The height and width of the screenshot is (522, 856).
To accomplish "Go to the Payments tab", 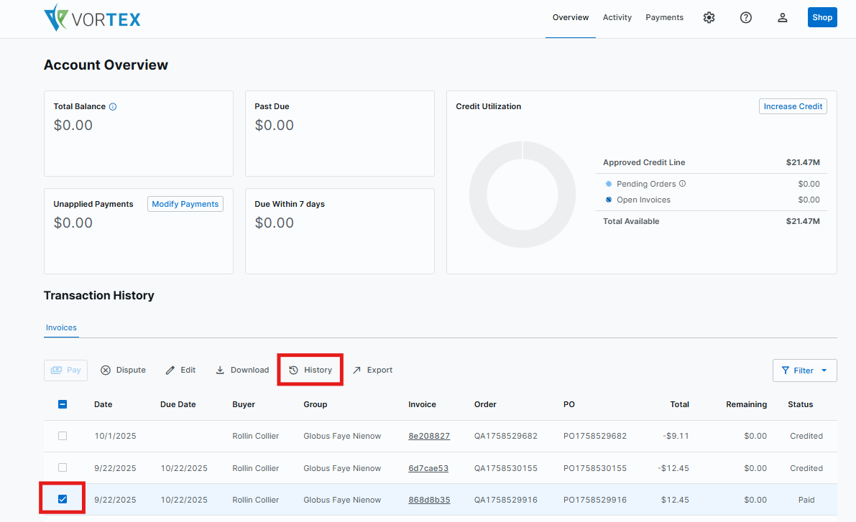I will (664, 18).
